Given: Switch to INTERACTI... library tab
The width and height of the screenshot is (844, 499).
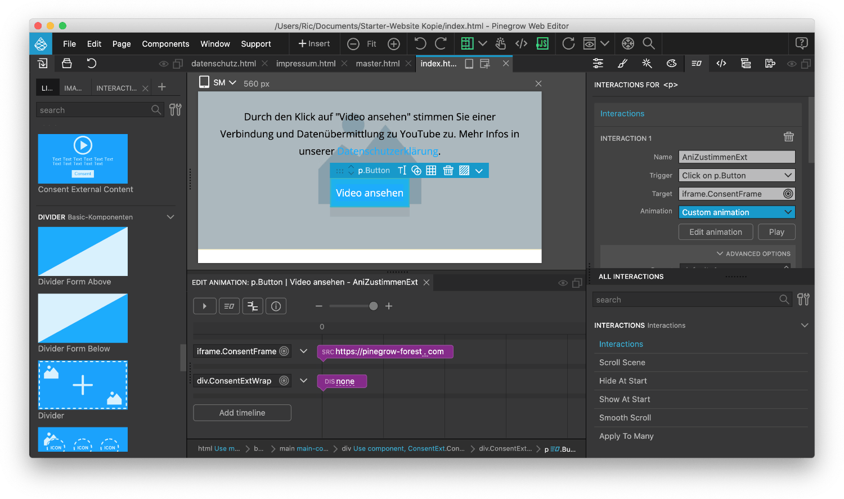Looking at the screenshot, I should 116,88.
